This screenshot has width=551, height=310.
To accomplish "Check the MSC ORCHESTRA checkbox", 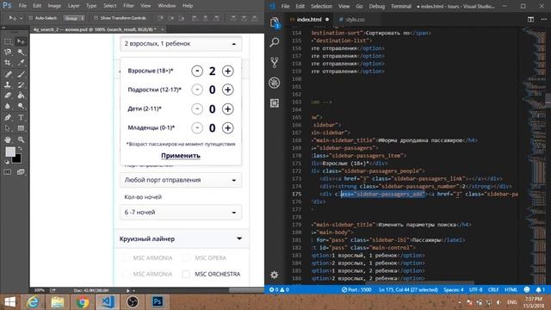I will click(x=186, y=274).
